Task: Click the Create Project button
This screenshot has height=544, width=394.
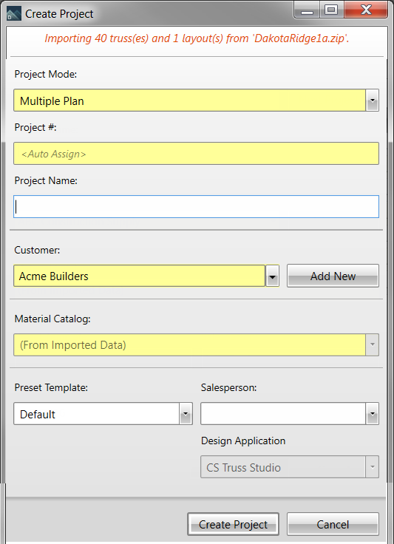Action: 233,524
